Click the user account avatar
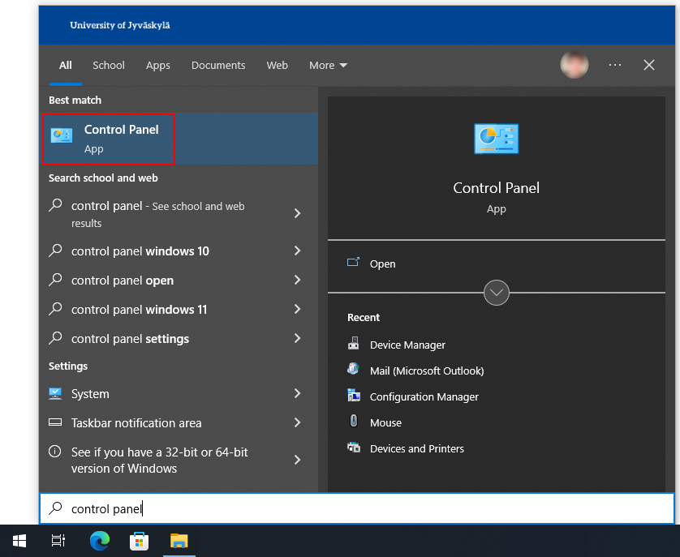Screen dimensions: 680x557 575,65
